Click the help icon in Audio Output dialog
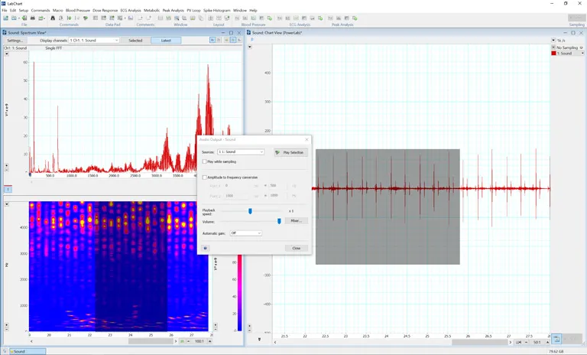 (206, 248)
